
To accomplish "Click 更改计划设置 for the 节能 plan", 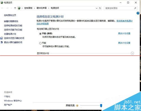I will tap(124, 43).
